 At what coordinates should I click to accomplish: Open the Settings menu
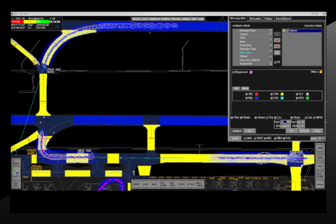click(165, 19)
